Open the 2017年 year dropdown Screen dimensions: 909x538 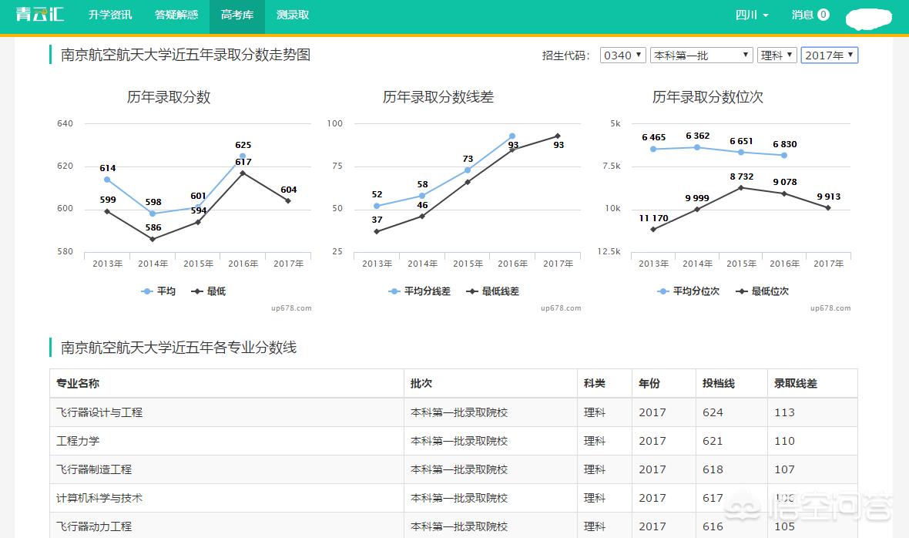point(830,55)
